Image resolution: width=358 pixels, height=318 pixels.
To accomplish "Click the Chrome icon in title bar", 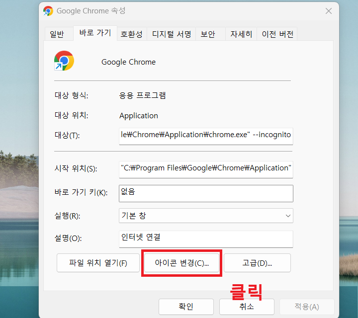I will (x=48, y=11).
